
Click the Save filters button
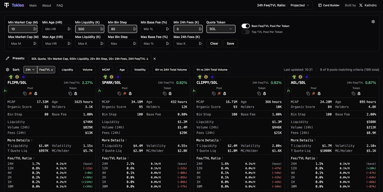(230, 43)
